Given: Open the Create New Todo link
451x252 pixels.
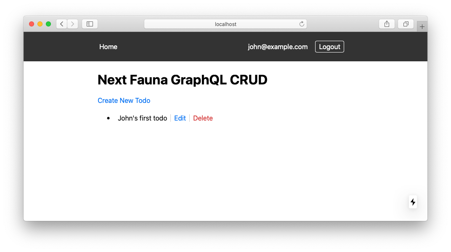Looking at the screenshot, I should tap(124, 100).
